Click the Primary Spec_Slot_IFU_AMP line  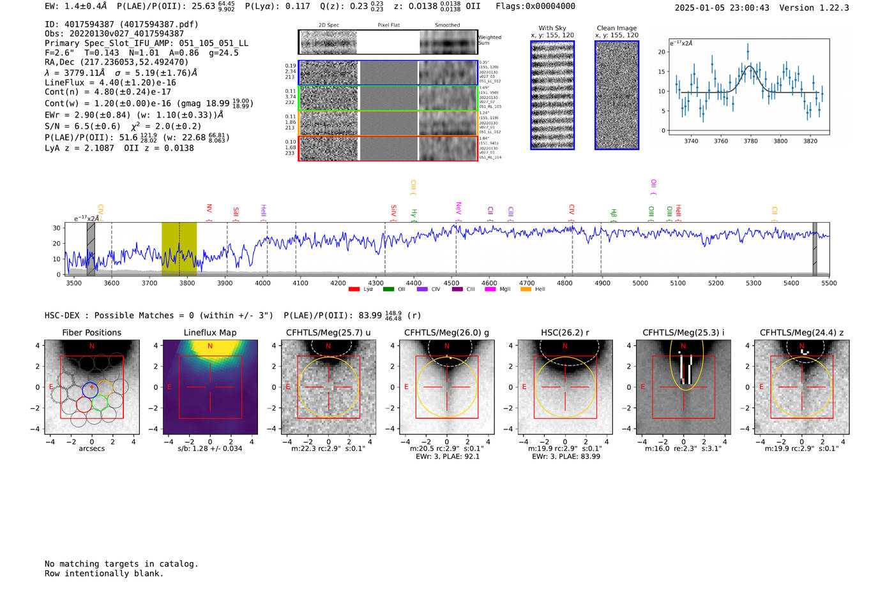pos(147,43)
